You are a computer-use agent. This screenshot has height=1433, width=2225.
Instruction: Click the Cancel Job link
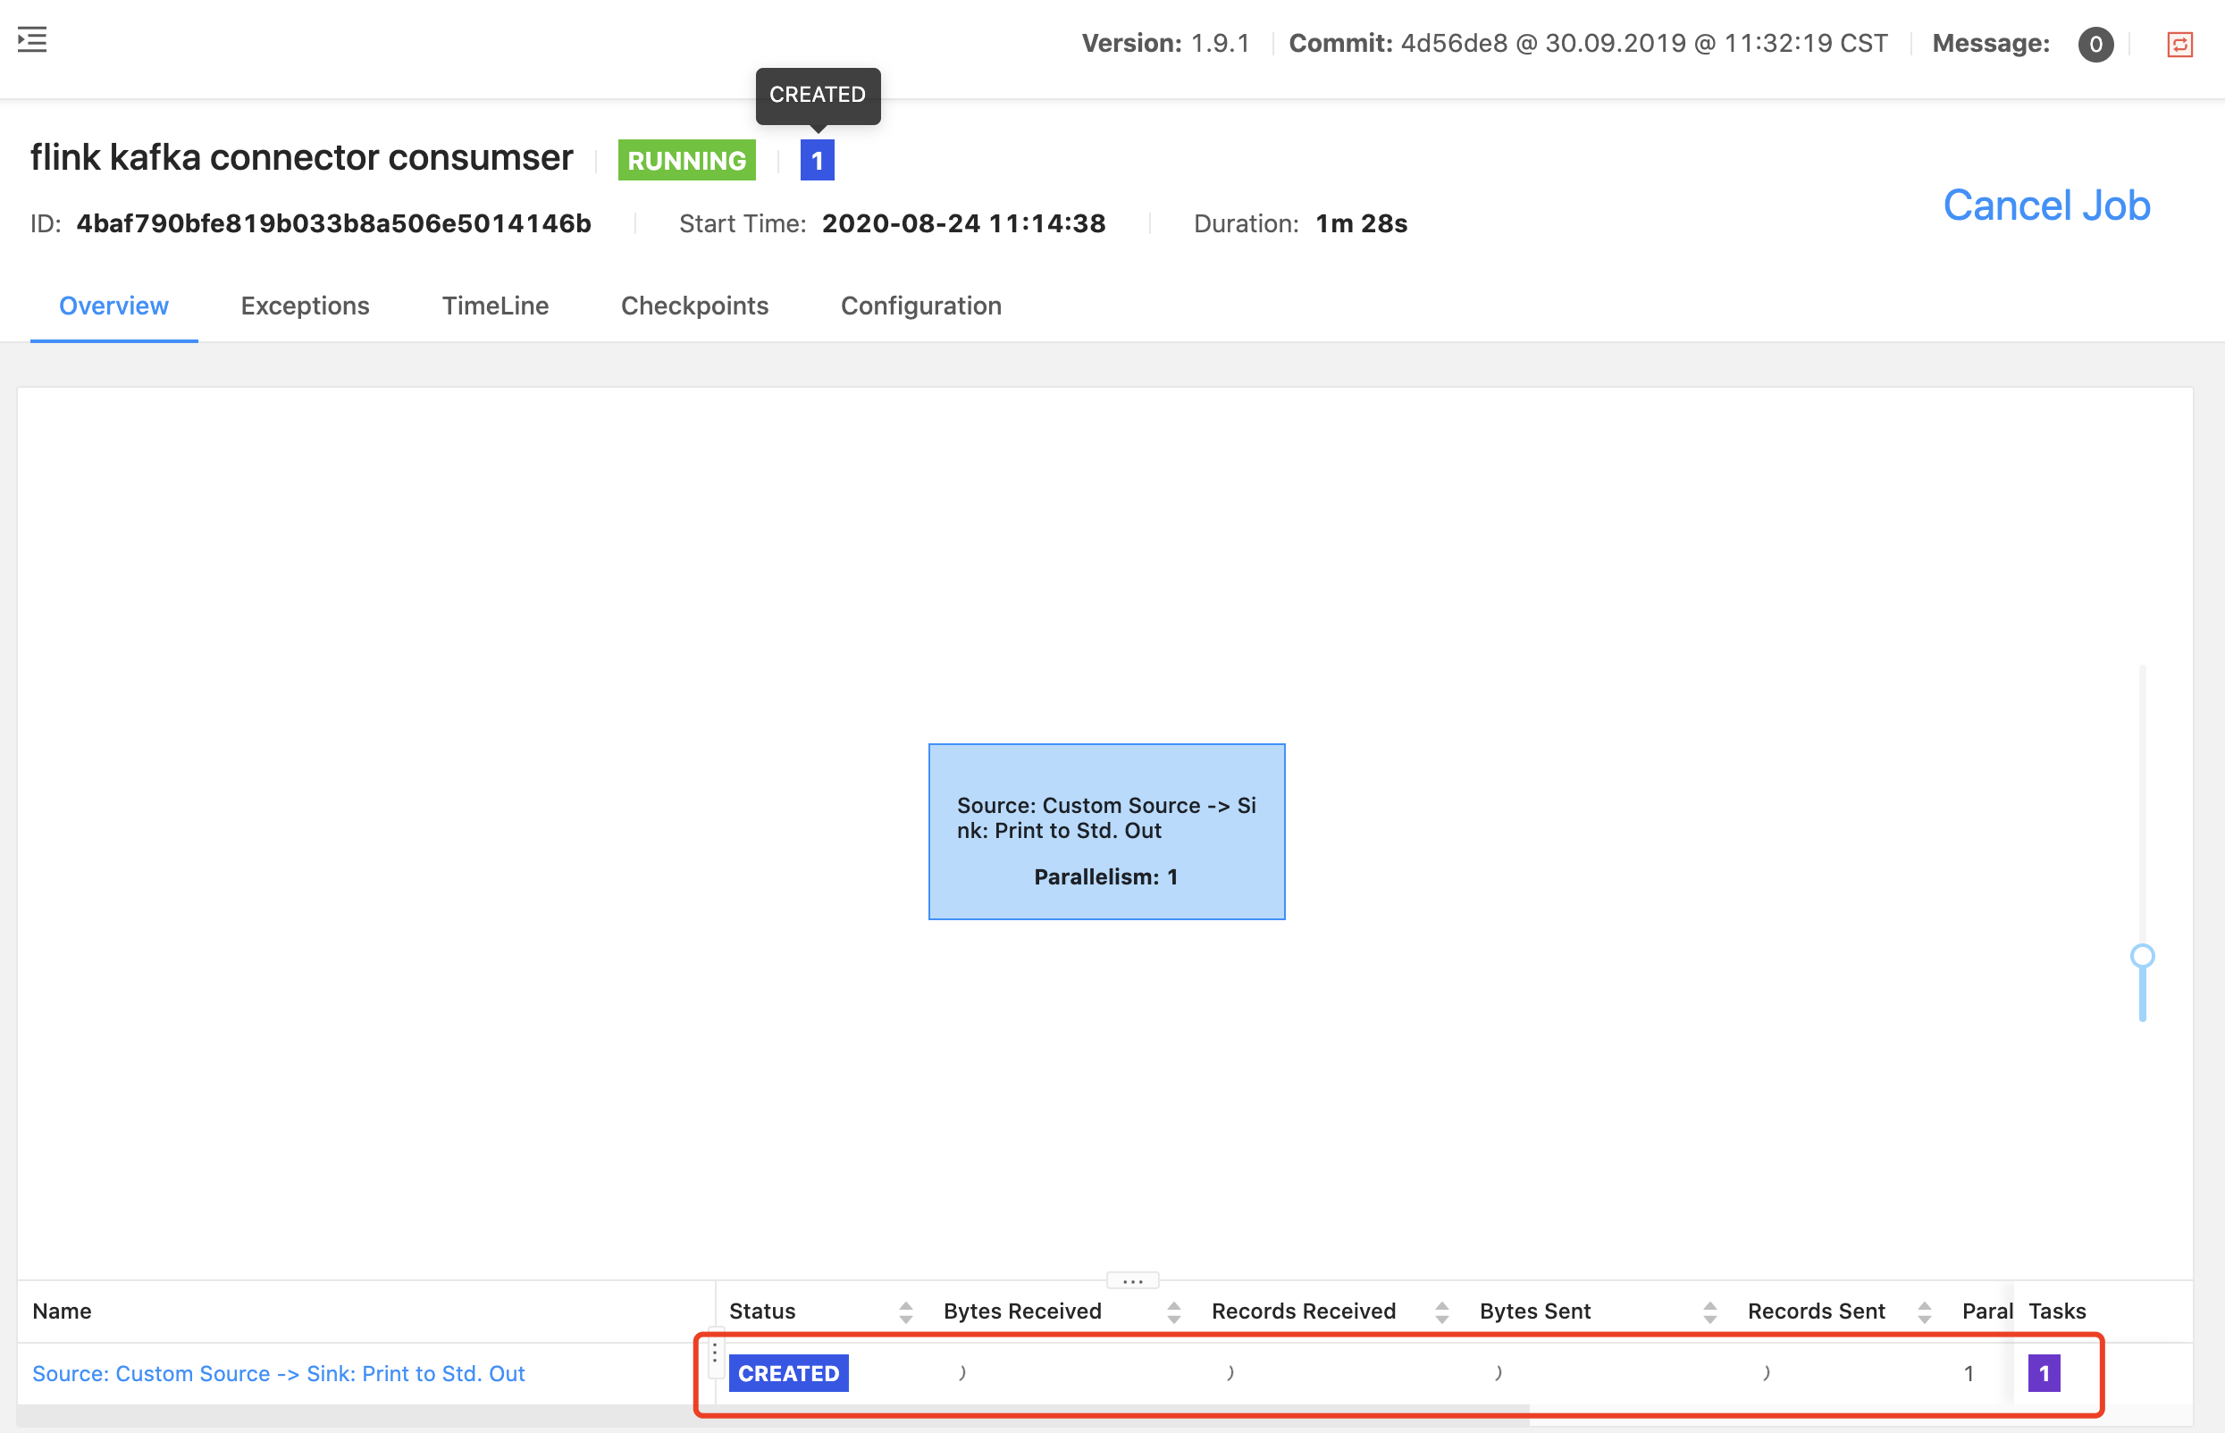pyautogui.click(x=2045, y=205)
